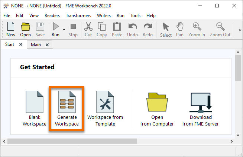Viewport: 243px width, 157px height.
Task: Click the FME Workbench title bar icon
Action: [x=6, y=6]
